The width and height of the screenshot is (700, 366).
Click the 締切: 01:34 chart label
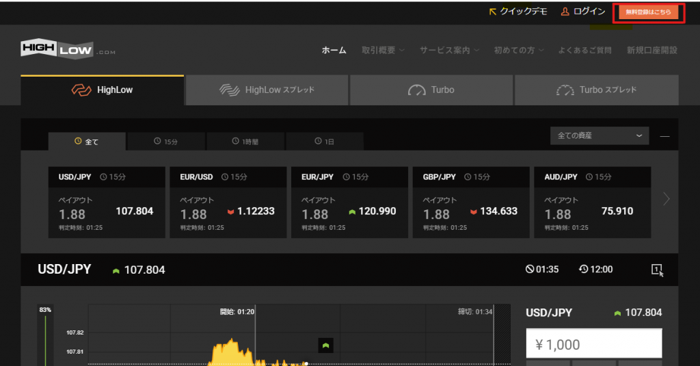coord(475,311)
